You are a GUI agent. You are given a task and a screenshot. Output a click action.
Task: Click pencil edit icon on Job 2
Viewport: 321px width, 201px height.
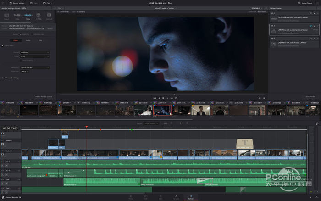315,26
